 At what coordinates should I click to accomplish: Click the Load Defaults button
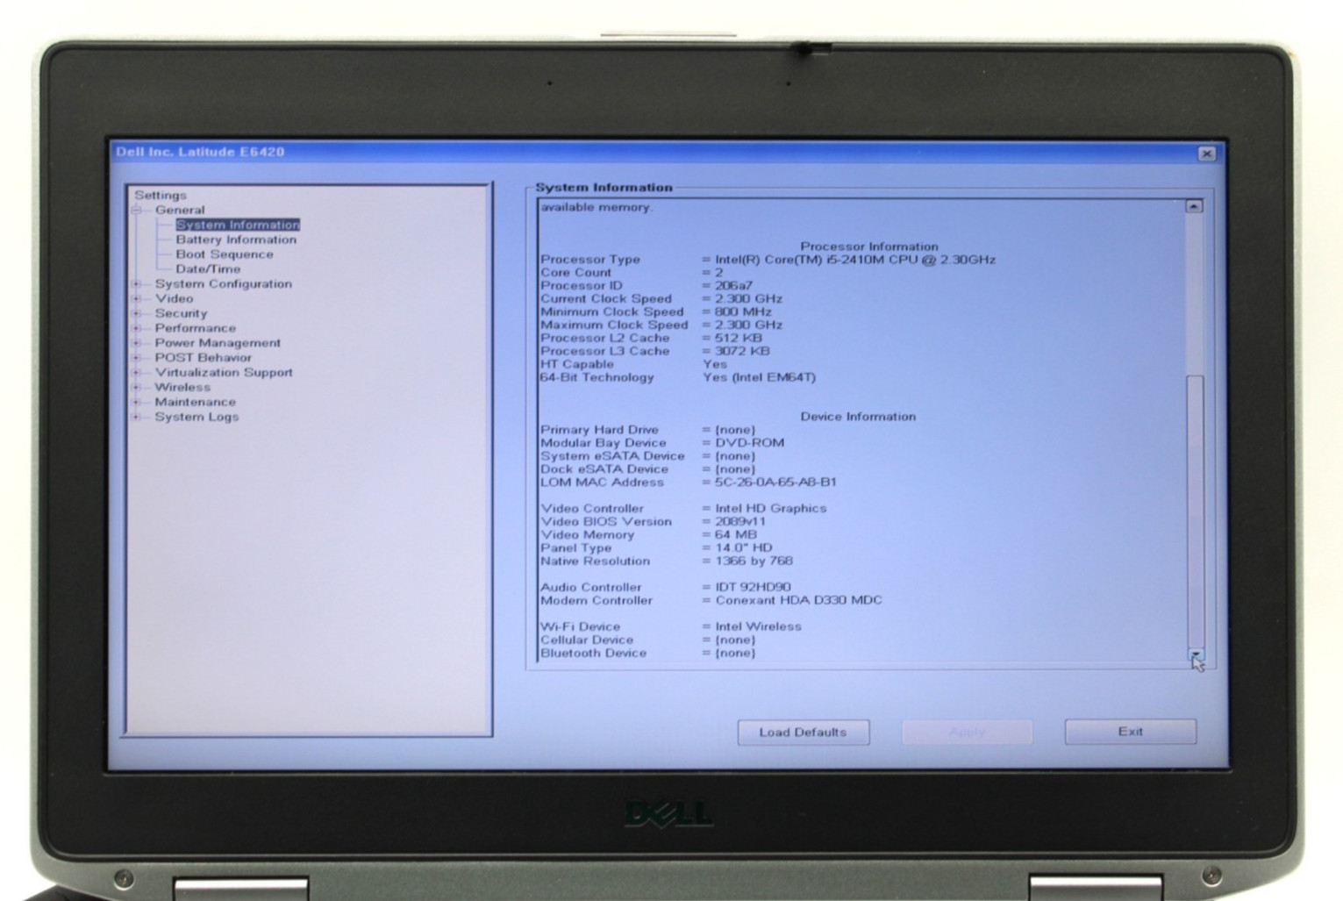804,733
